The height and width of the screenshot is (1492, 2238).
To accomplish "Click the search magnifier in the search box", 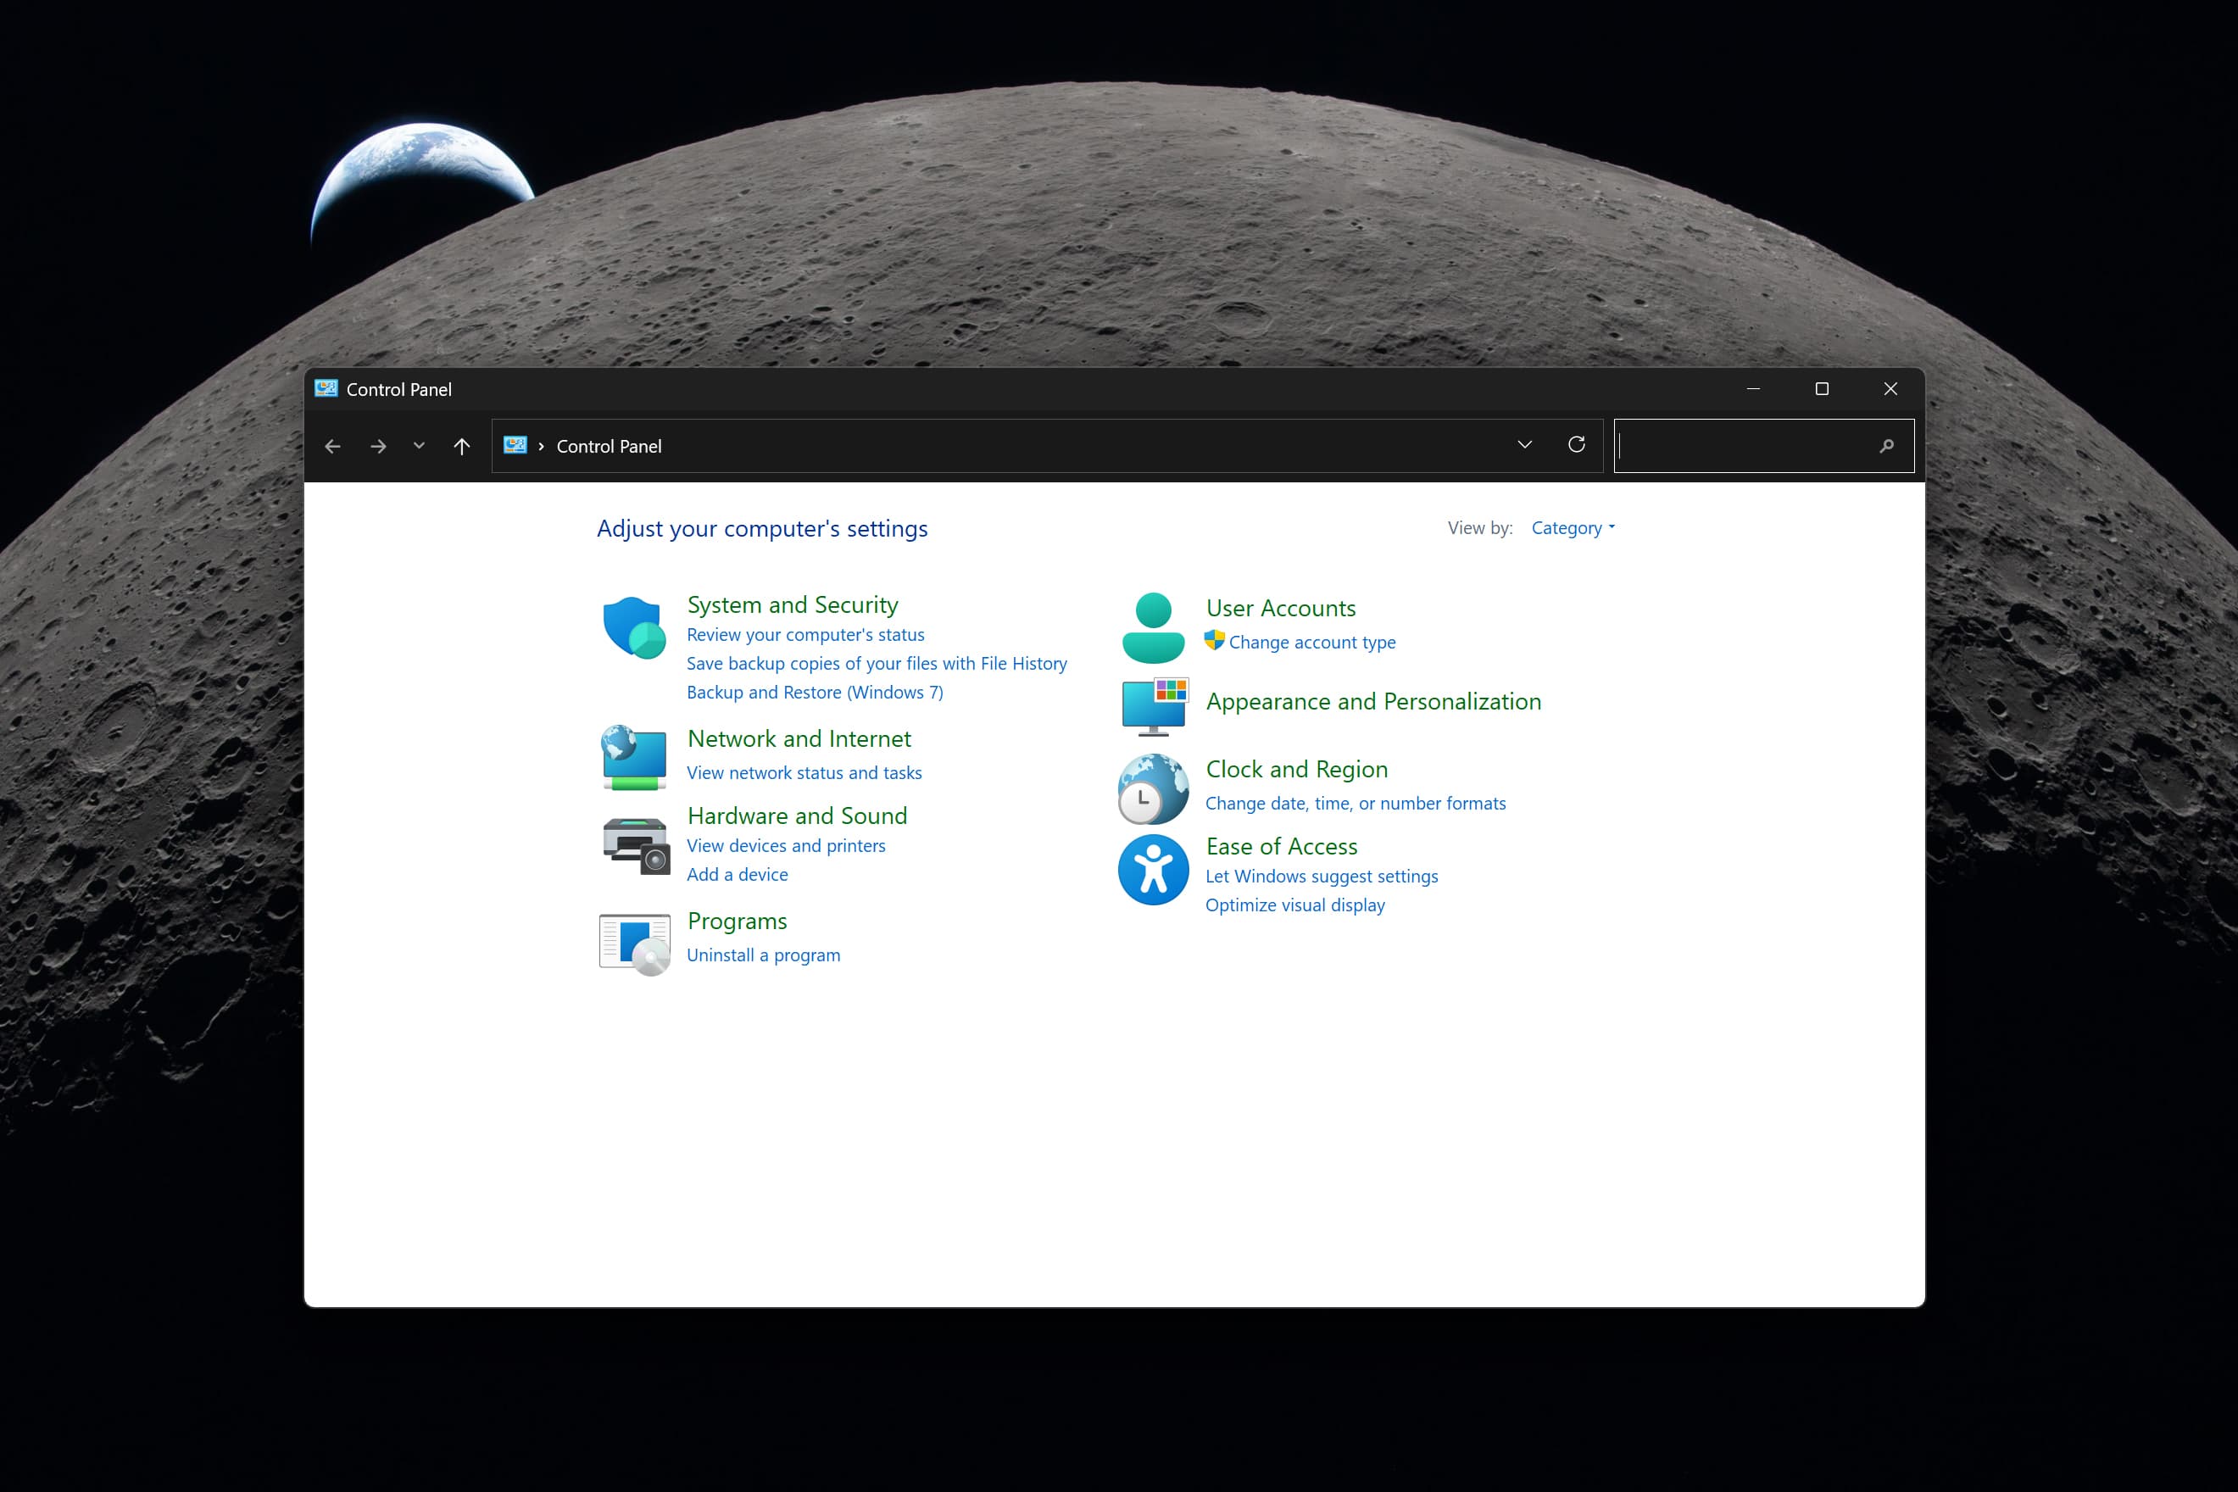I will coord(1888,445).
